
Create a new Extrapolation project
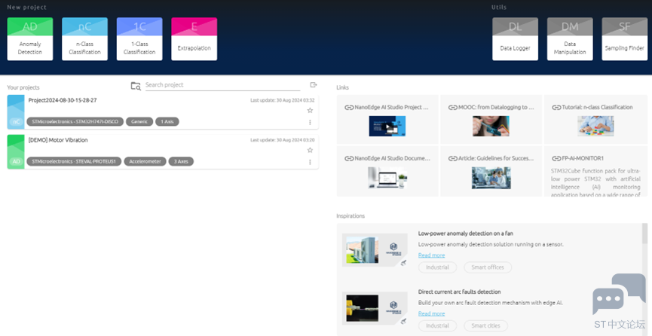(x=194, y=39)
